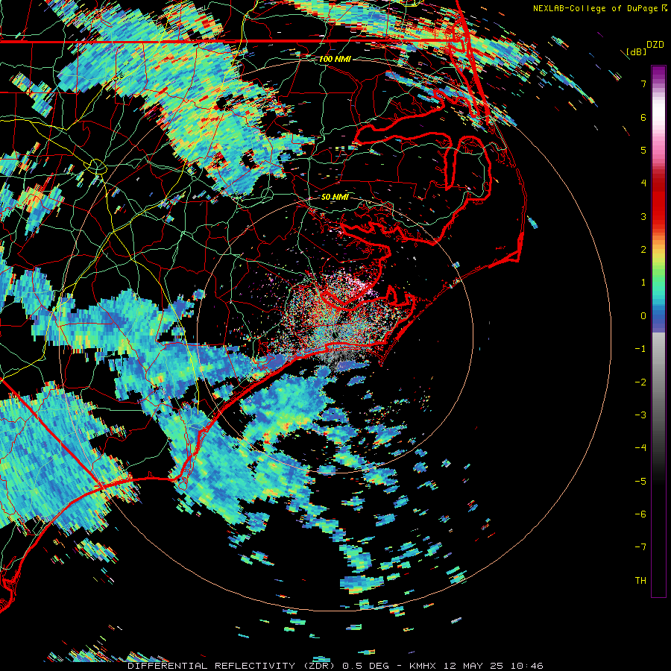The height and width of the screenshot is (671, 671).
Task: Click the DIFFERENTIAL REFLECTIVITY (ZDR) title text
Action: (233, 666)
